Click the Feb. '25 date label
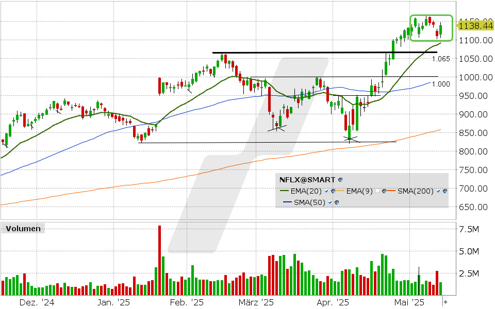The image size is (495, 309). click(x=187, y=303)
